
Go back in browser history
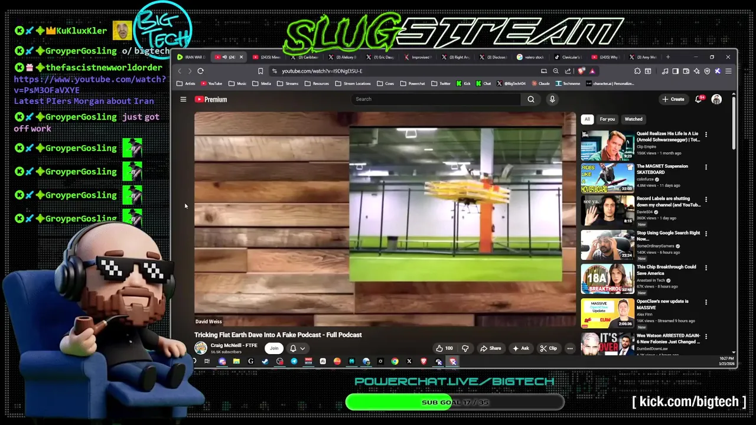click(x=180, y=71)
